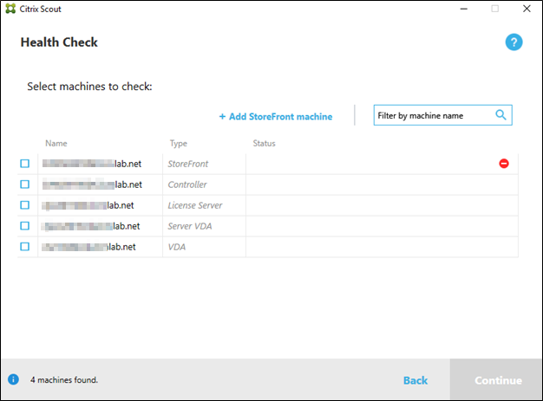Click the License Server machine name
Image resolution: width=543 pixels, height=401 pixels.
click(x=88, y=205)
